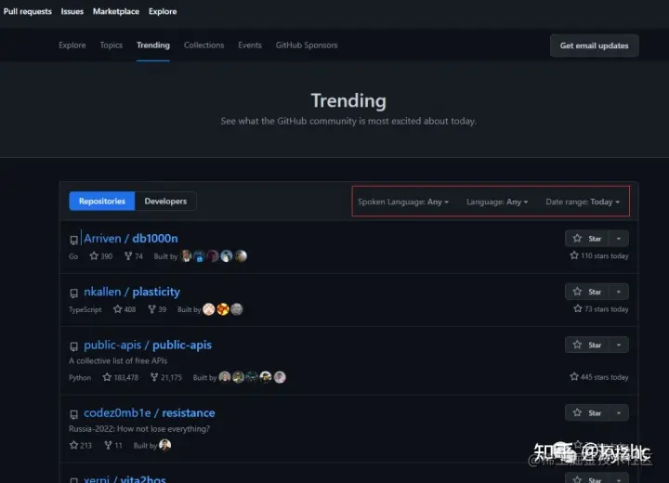
Task: Star the Arriven / db1000n repository
Action: point(587,239)
